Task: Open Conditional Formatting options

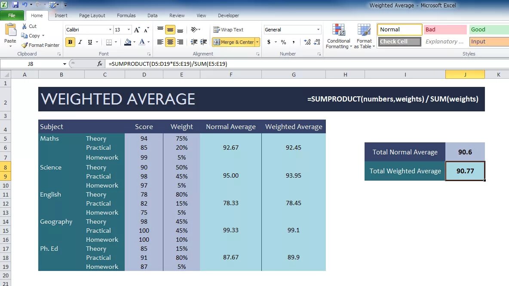Action: click(338, 37)
